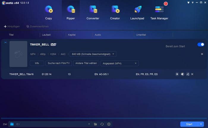
Task: Collapse the TINKER_BELL source with minus box
Action: pyautogui.click(x=5, y=43)
